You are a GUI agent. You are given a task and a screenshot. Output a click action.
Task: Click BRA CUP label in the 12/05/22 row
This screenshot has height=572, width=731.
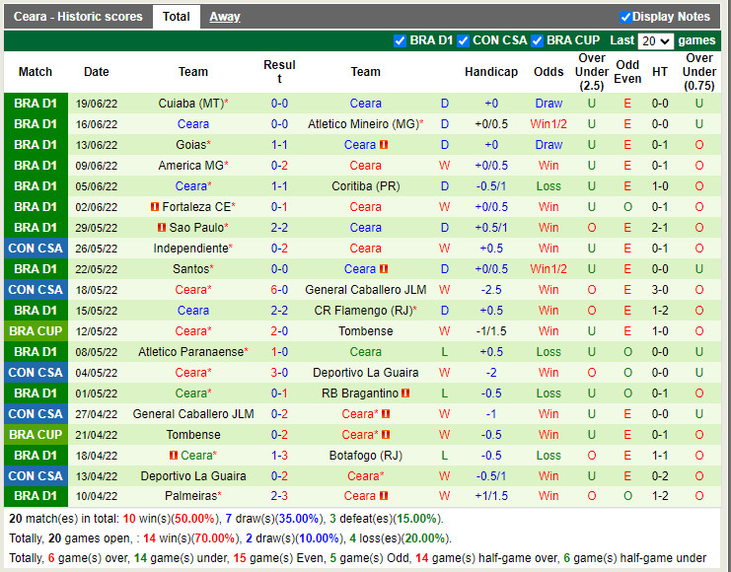[x=36, y=331]
